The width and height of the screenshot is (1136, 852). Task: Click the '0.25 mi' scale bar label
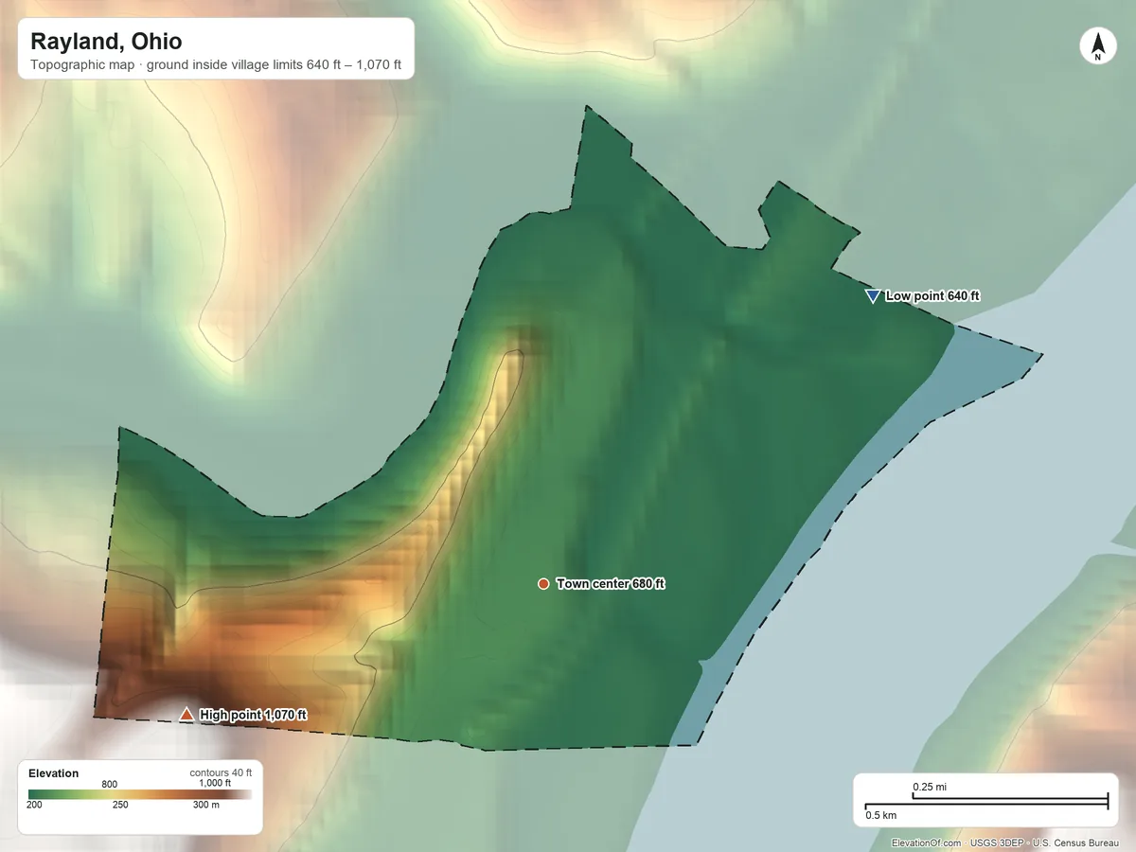coord(930,787)
